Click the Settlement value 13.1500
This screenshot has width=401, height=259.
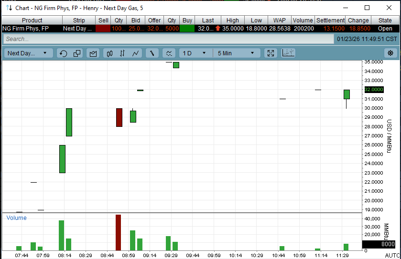[334, 28]
